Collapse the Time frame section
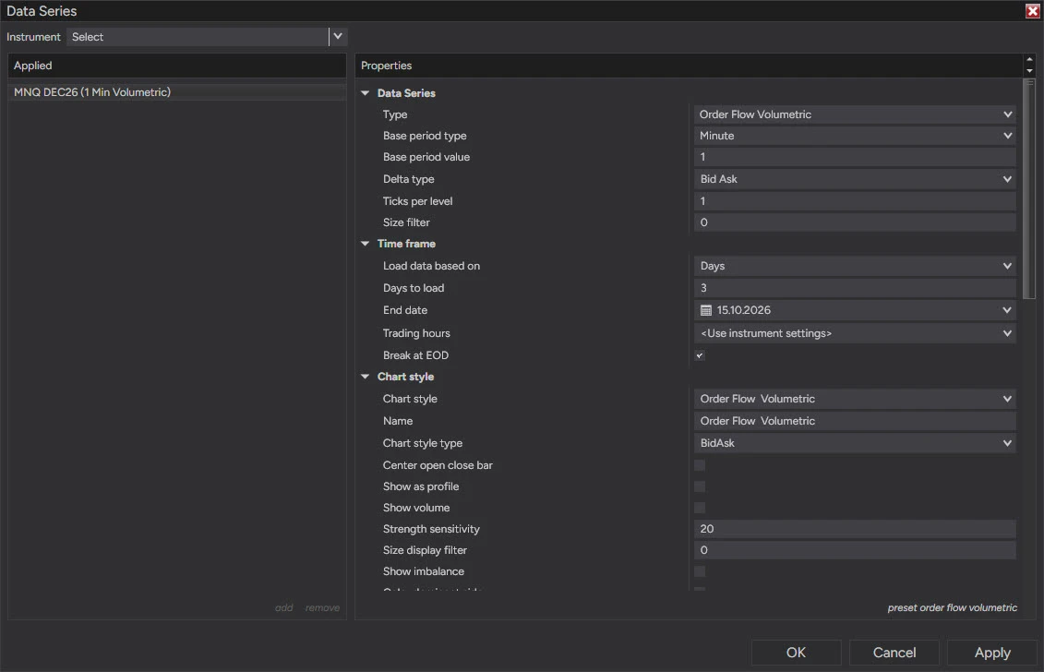The width and height of the screenshot is (1044, 672). coord(365,244)
